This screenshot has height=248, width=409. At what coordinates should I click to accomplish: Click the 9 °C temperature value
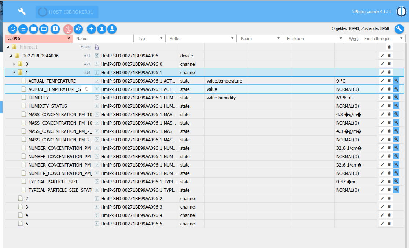[341, 81]
